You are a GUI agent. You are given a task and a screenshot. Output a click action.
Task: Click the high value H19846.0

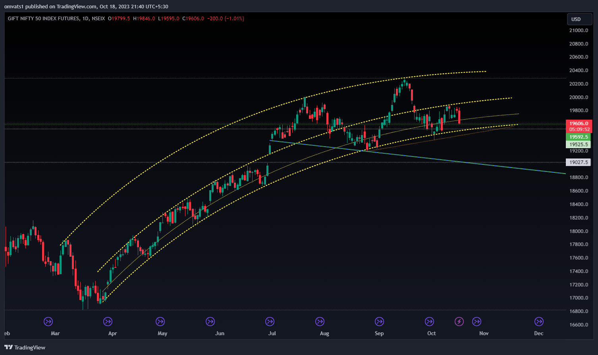click(x=144, y=19)
